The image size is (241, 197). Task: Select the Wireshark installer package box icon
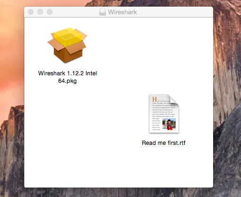(x=68, y=45)
